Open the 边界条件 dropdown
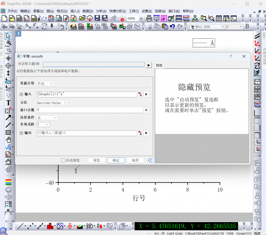The width and height of the screenshot is (266, 235). pyautogui.click(x=47, y=117)
